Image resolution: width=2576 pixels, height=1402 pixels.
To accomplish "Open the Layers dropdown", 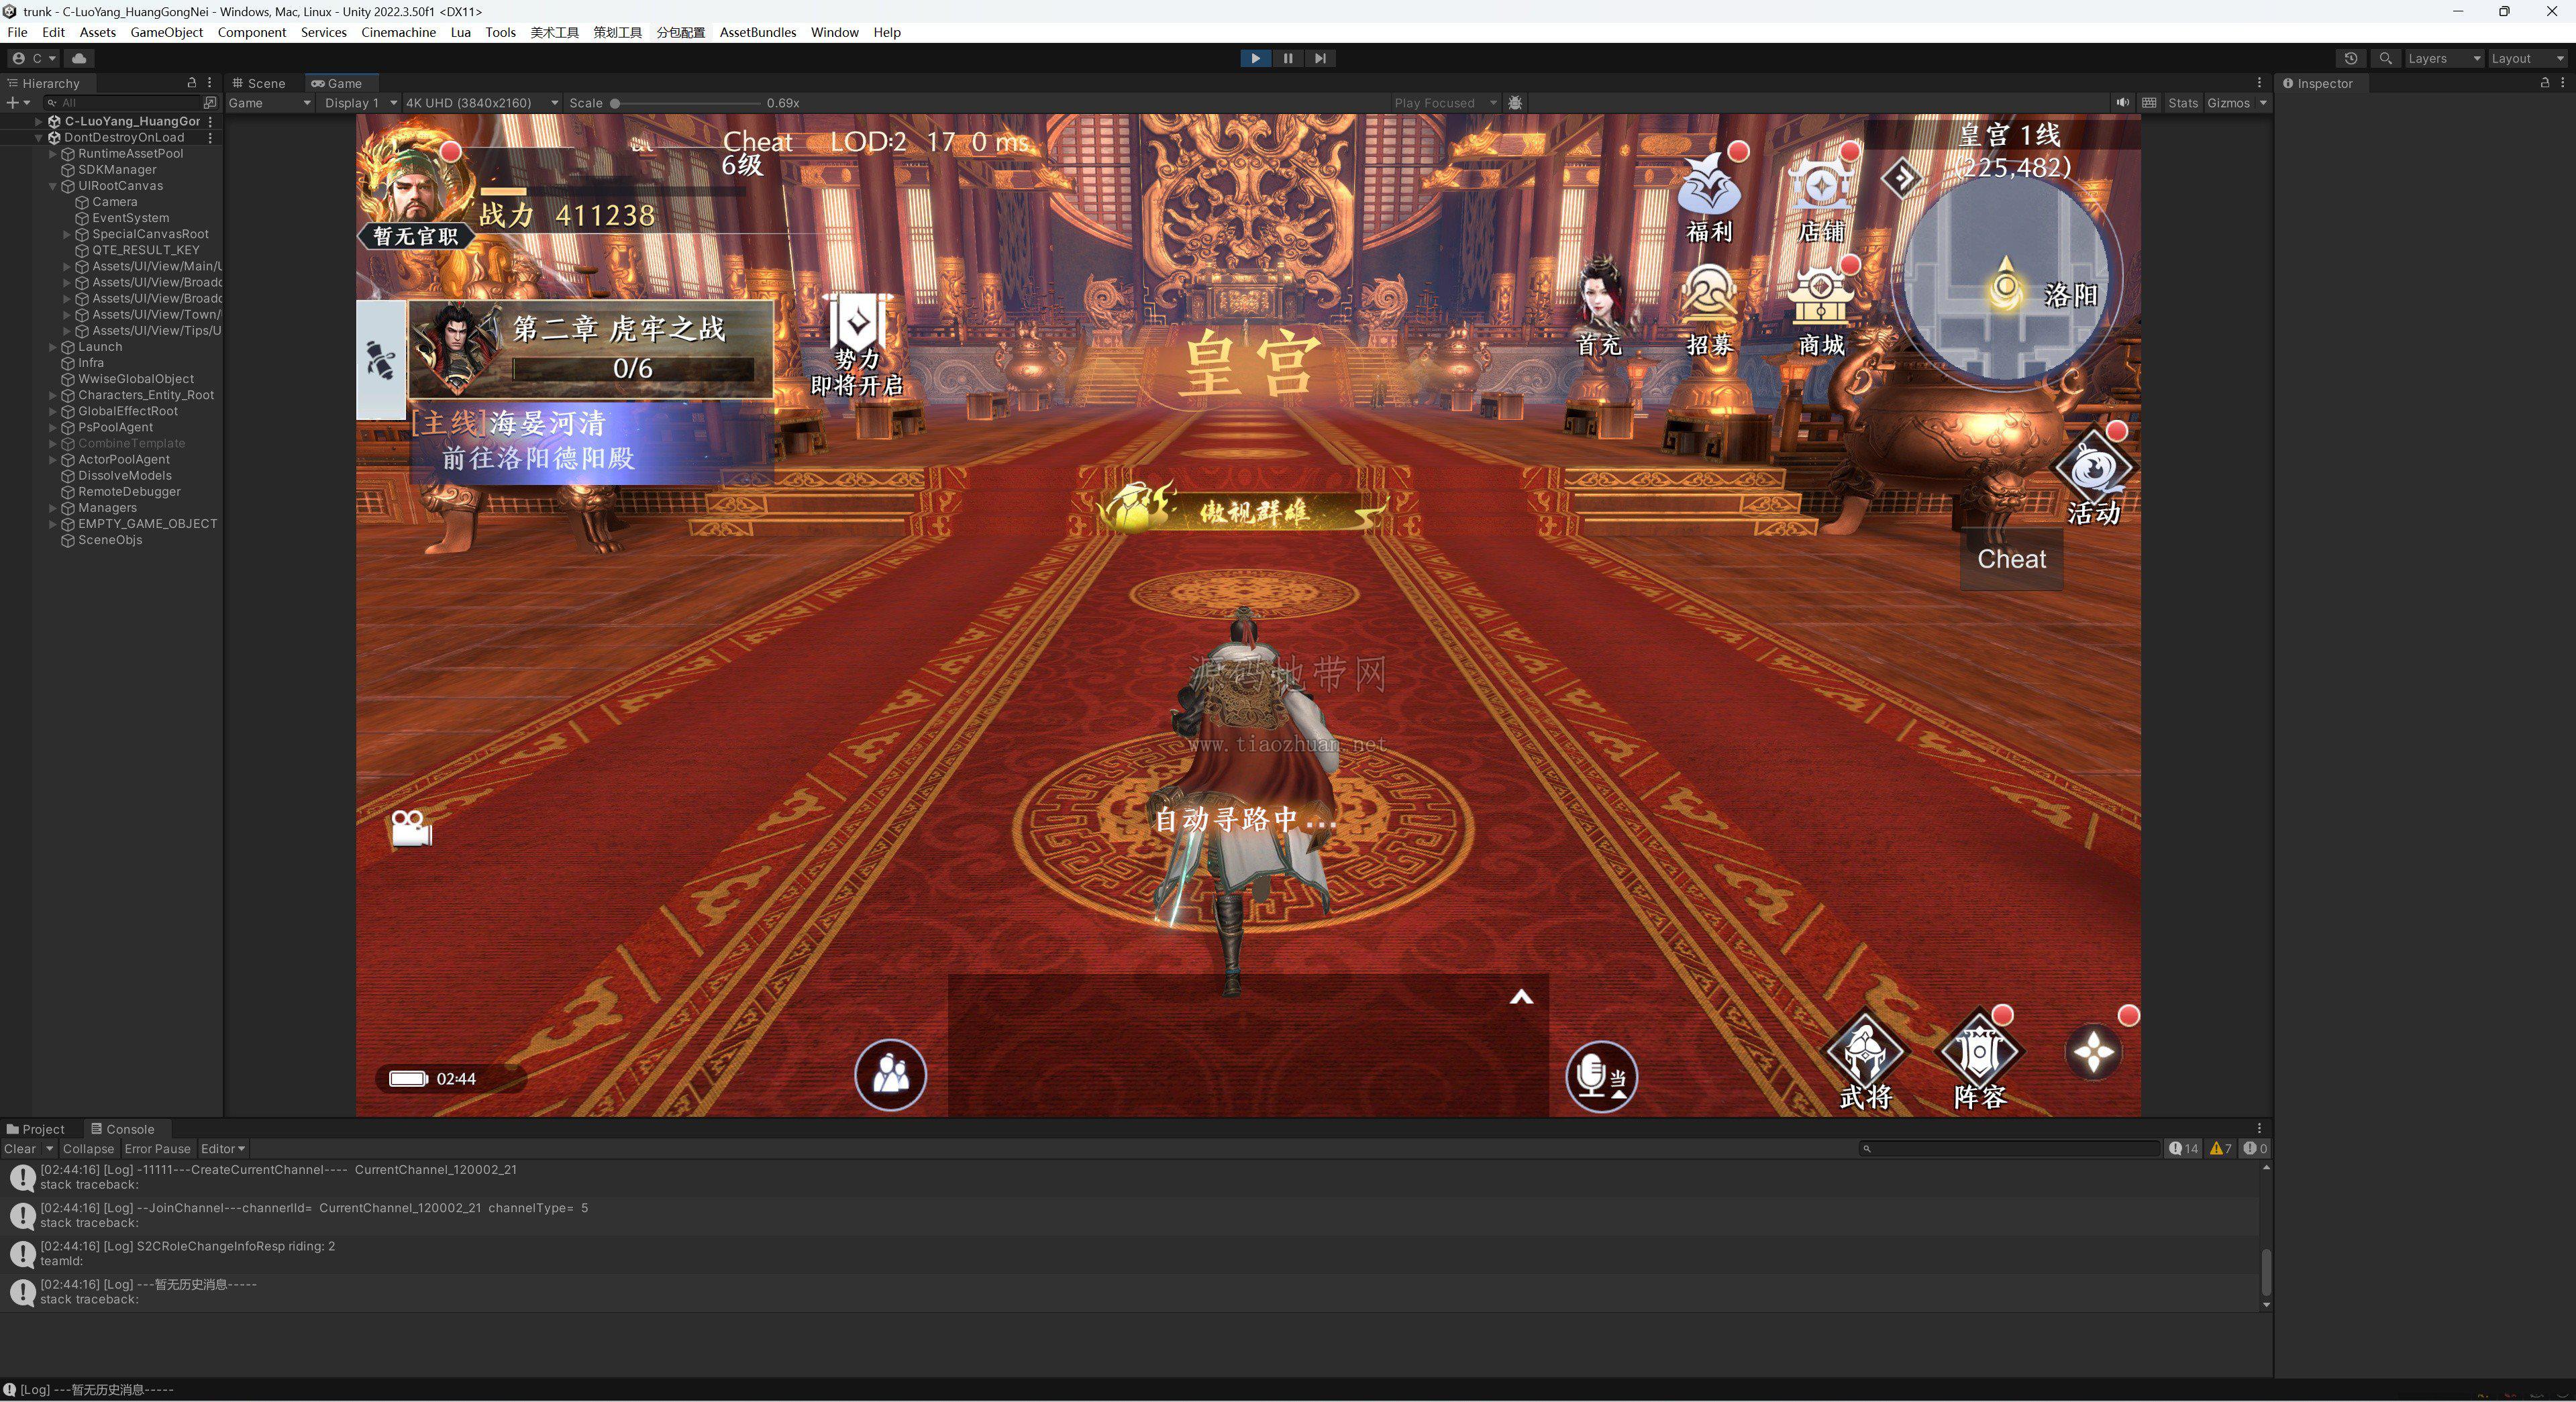I will pyautogui.click(x=2443, y=58).
